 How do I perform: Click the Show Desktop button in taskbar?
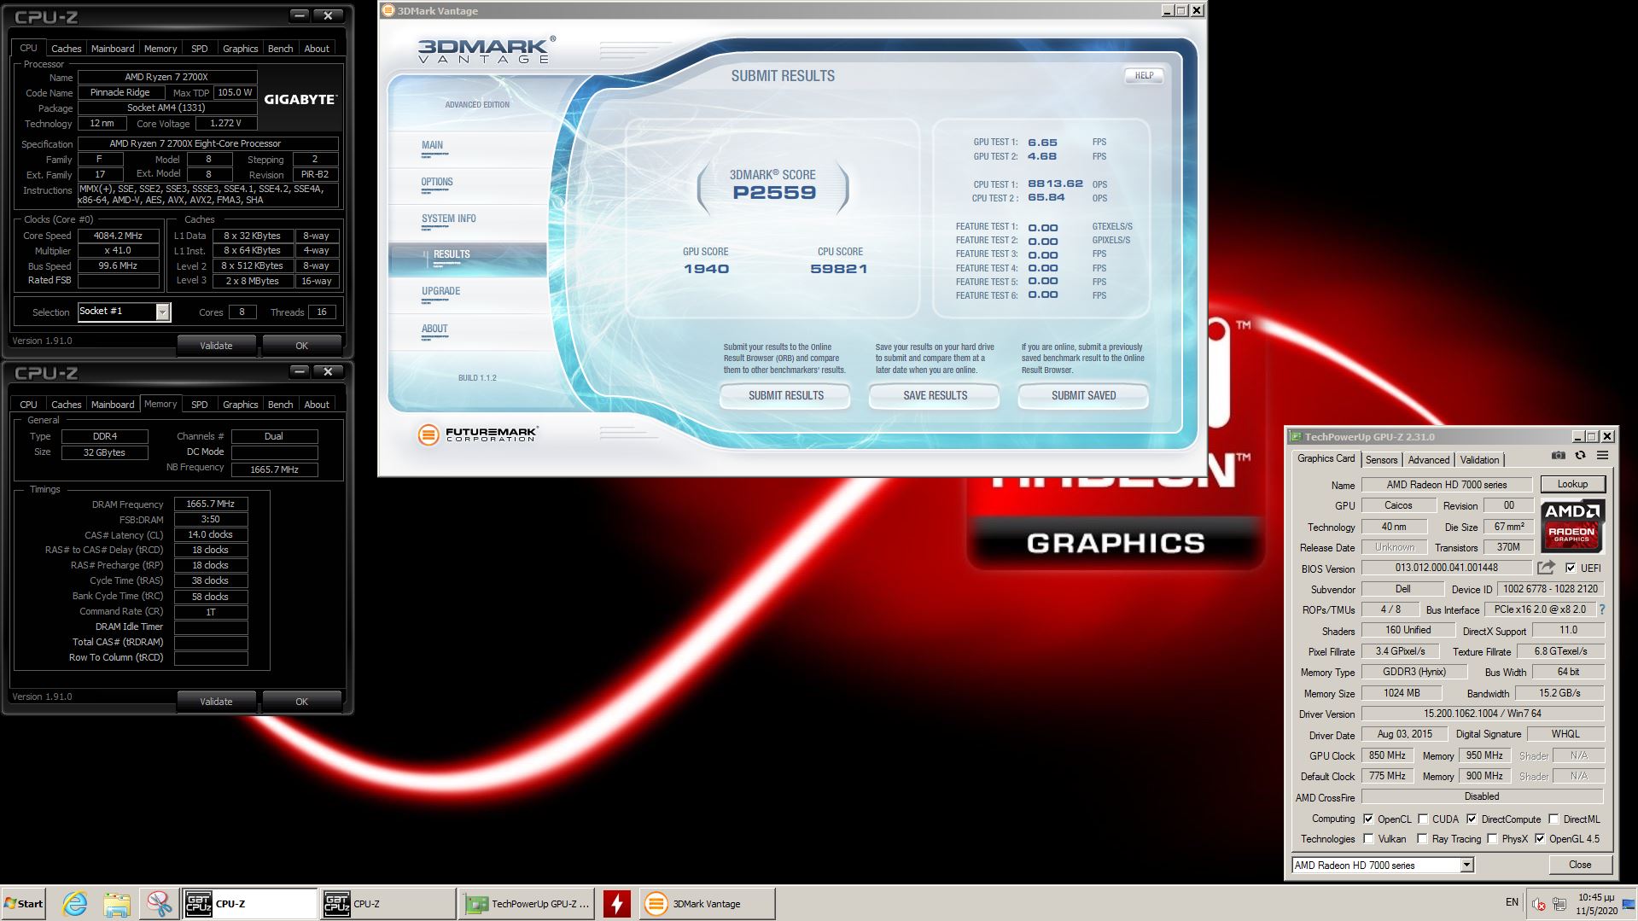point(1629,904)
